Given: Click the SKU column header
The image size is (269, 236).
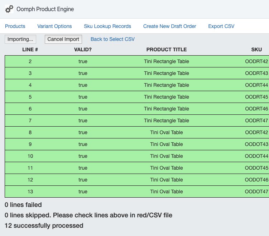Looking at the screenshot, I should tap(256, 49).
